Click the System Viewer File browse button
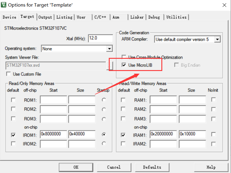The image size is (231, 173). (x=110, y=66)
